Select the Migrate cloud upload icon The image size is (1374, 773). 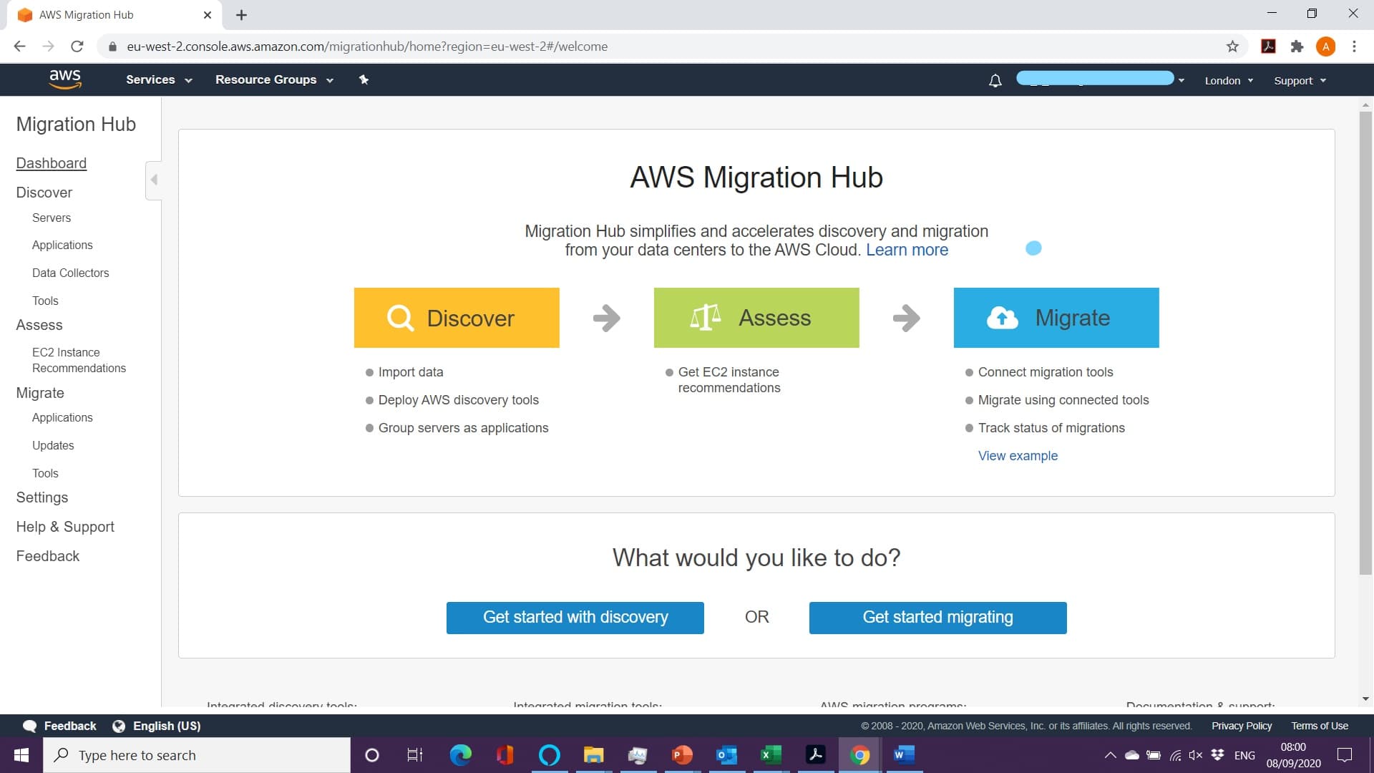coord(1003,317)
